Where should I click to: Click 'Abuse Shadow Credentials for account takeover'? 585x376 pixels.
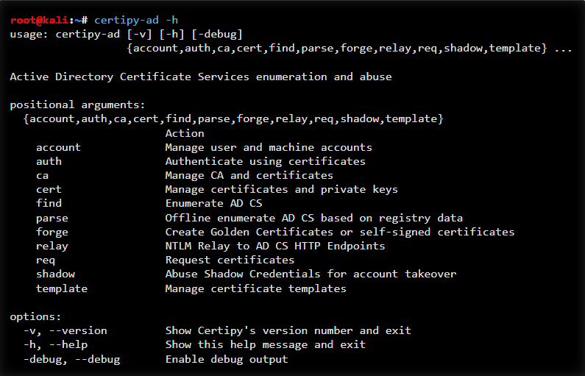[311, 274]
